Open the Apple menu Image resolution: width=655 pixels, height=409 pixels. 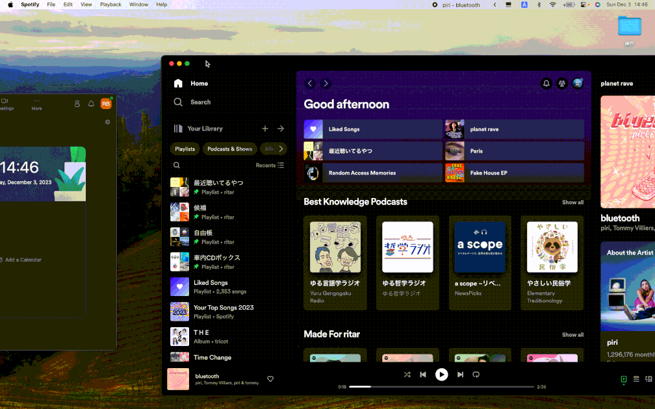click(10, 5)
